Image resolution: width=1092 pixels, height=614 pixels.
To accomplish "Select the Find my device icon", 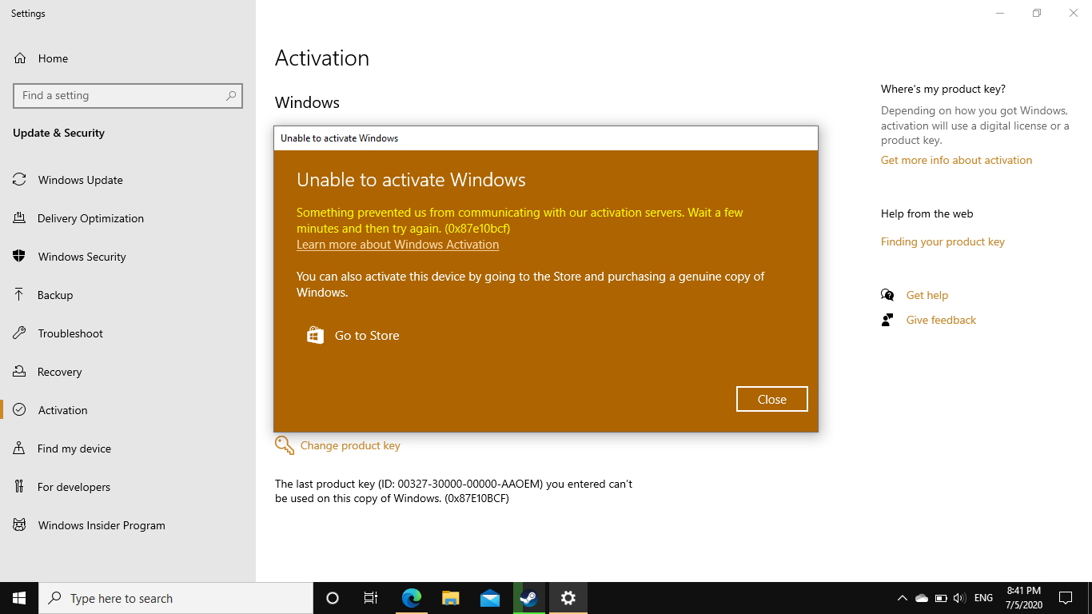I will [20, 449].
